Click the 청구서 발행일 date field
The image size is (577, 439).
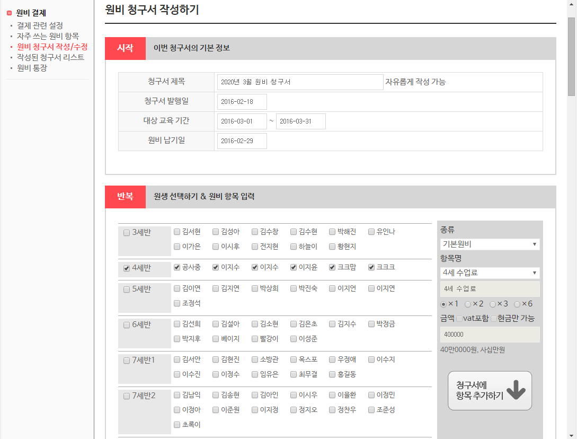coord(242,102)
